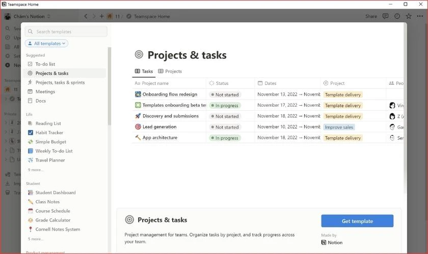The height and width of the screenshot is (254, 428).
Task: Open the Student Dashboard template
Action: click(x=56, y=193)
